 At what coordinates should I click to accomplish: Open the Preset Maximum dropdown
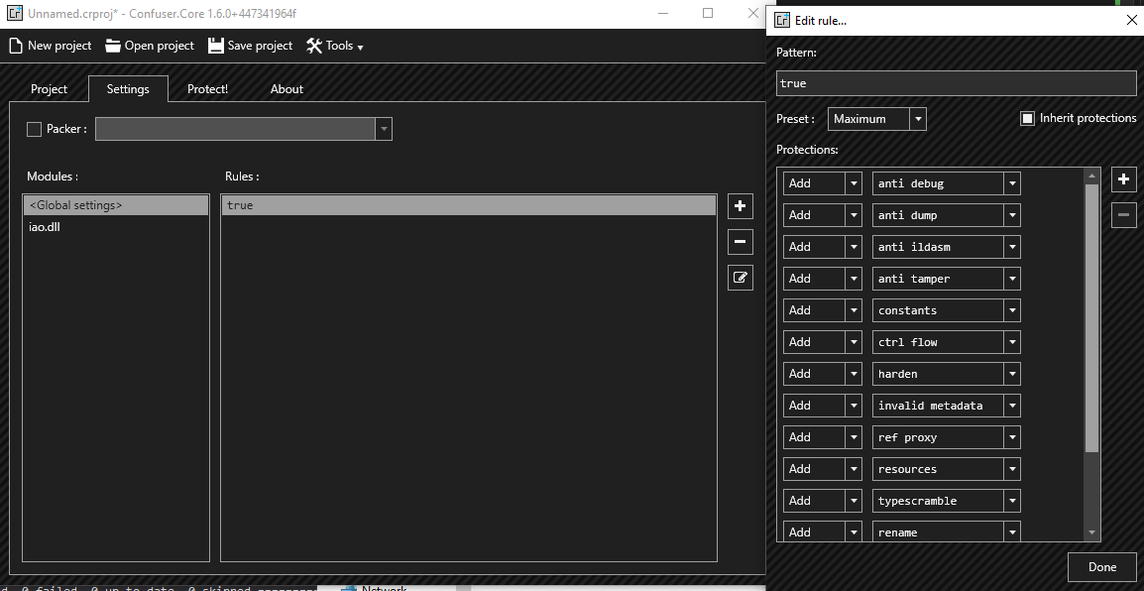click(918, 119)
